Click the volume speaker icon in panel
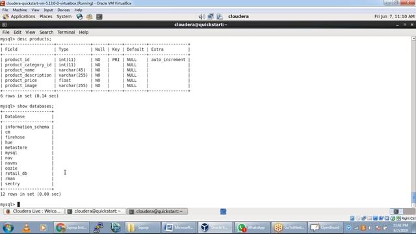 (x=201, y=17)
